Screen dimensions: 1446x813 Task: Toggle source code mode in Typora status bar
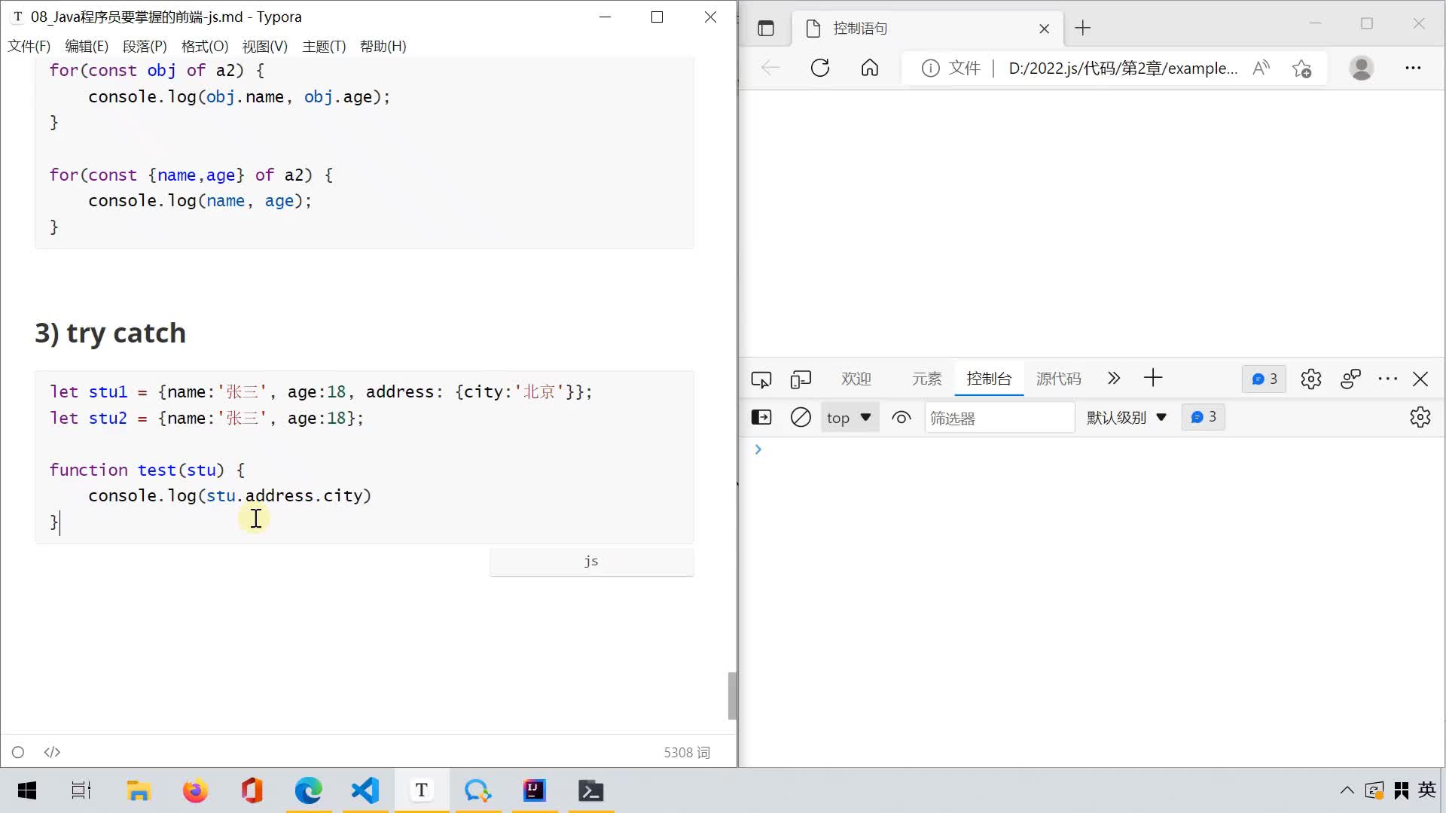point(52,752)
